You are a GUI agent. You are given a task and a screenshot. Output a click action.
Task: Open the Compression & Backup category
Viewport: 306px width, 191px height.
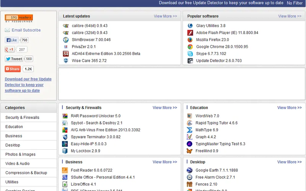click(x=28, y=173)
